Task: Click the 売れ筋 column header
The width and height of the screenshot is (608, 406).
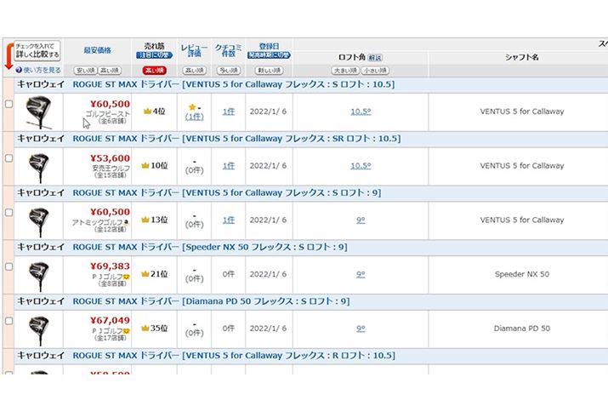Action: pyautogui.click(x=156, y=44)
